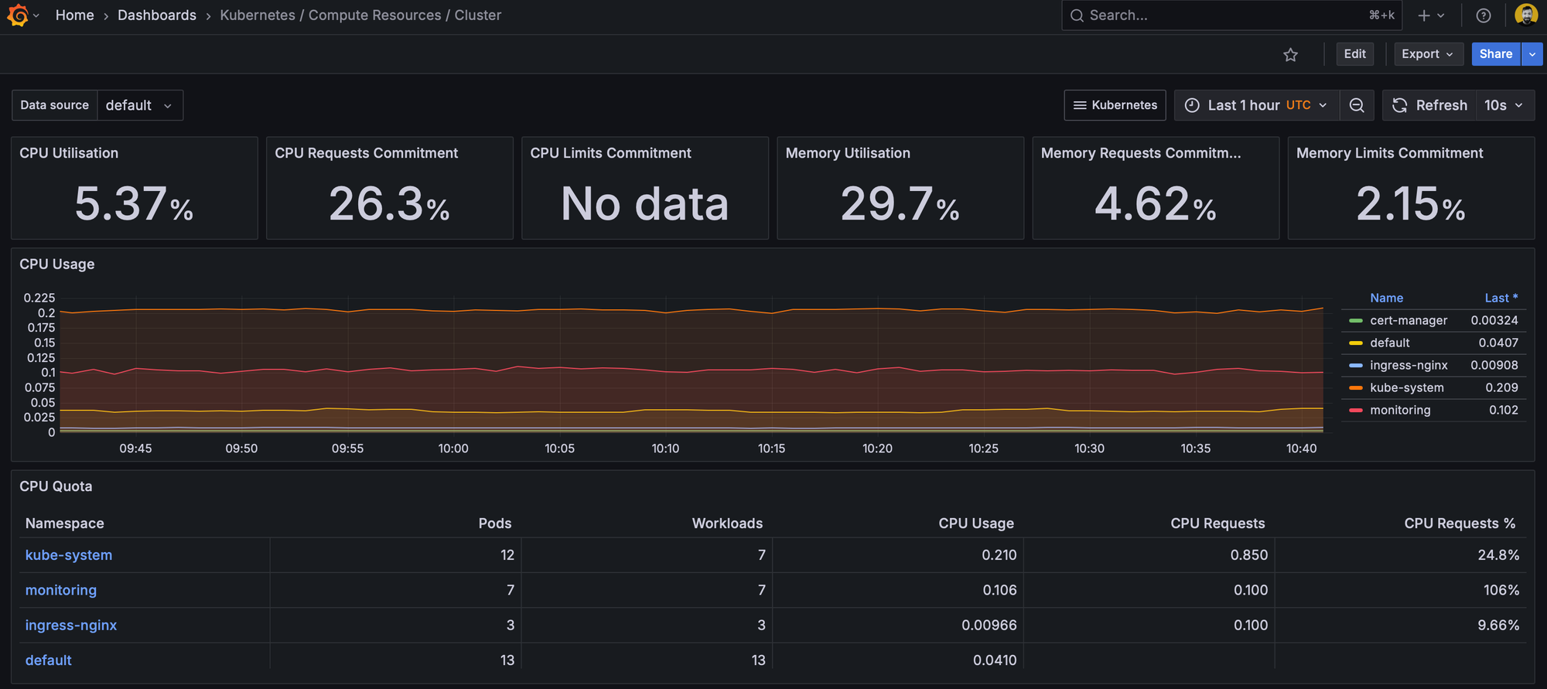
Task: Sort legend by Name column
Action: [x=1386, y=298]
